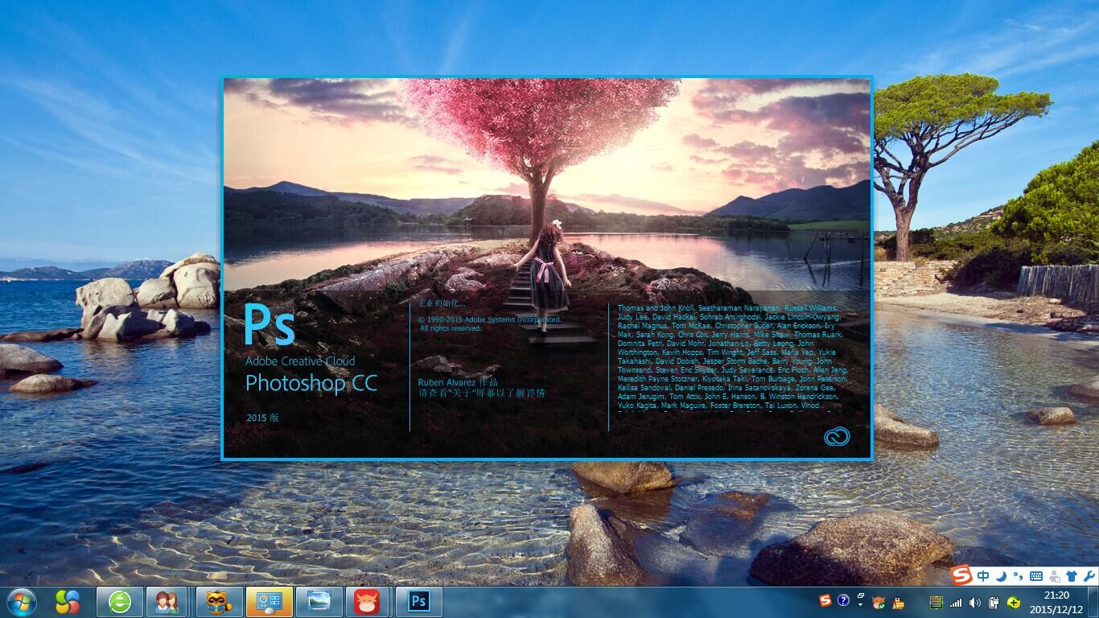Click the large Ps logo on the splash screen

pyautogui.click(x=269, y=324)
